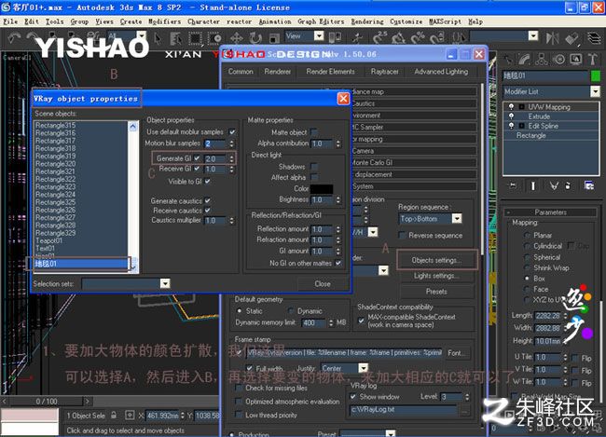Click the time slider 0 / 100
The image size is (606, 437).
(x=47, y=401)
